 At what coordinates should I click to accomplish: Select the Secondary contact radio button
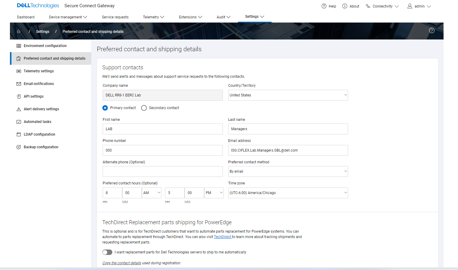pos(144,108)
